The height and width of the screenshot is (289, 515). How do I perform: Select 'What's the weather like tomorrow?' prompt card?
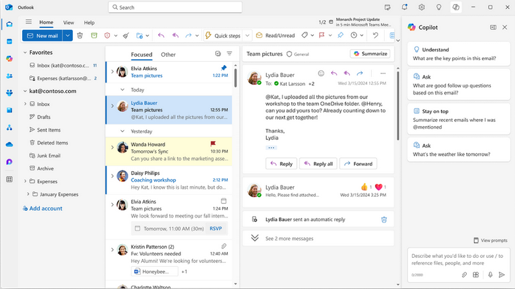458,150
